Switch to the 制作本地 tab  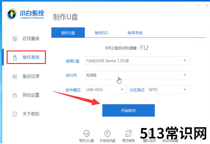point(135,33)
